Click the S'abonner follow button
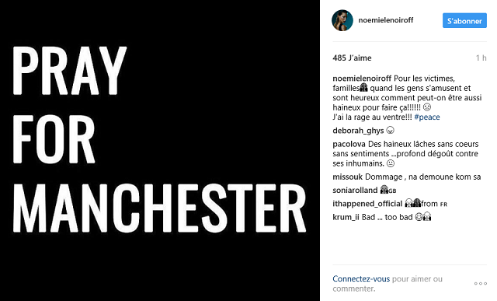The image size is (497, 301). point(464,21)
